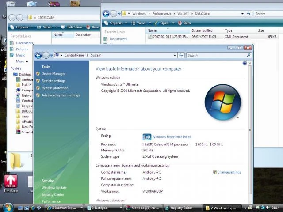
Task: Click the volume speaker tray icon
Action: pyautogui.click(x=268, y=208)
